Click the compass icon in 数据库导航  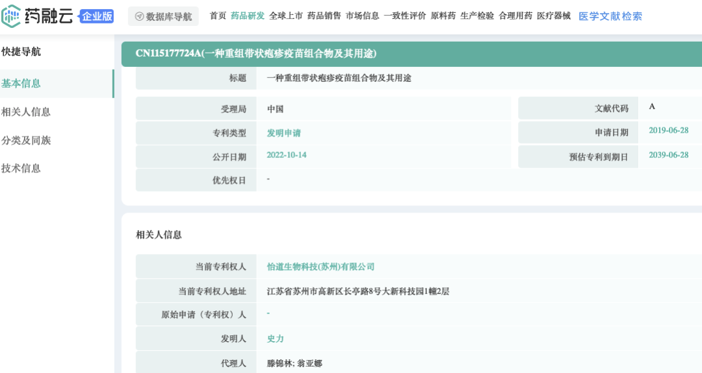[x=139, y=16]
